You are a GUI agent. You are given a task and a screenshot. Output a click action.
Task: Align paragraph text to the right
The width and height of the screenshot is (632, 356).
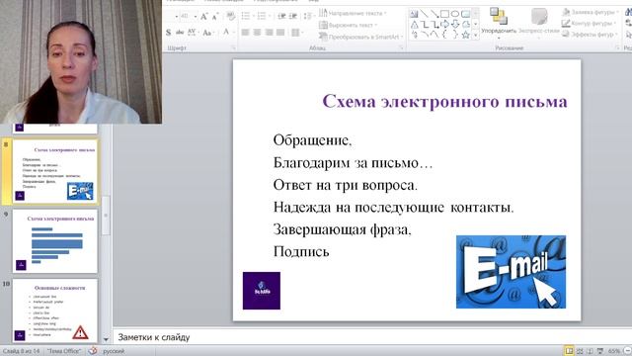(269, 33)
